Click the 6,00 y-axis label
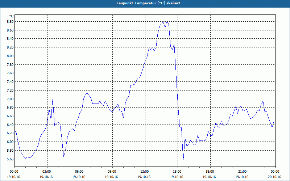Image resolution: width=290 pixels, height=181 pixels. pos(11,142)
